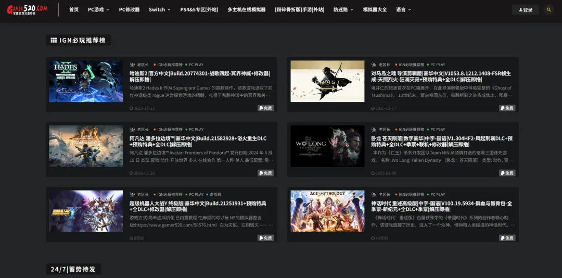Click clock icon beside 2025-11-12

(x=132, y=108)
